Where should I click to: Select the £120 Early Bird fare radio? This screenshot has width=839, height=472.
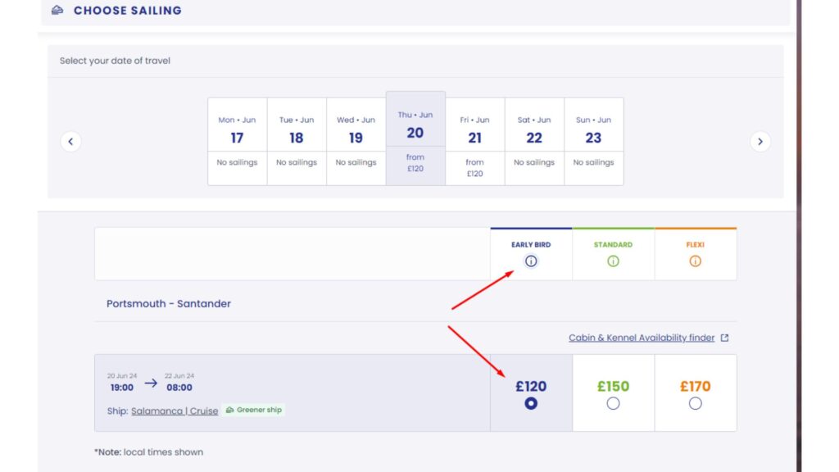(x=531, y=403)
